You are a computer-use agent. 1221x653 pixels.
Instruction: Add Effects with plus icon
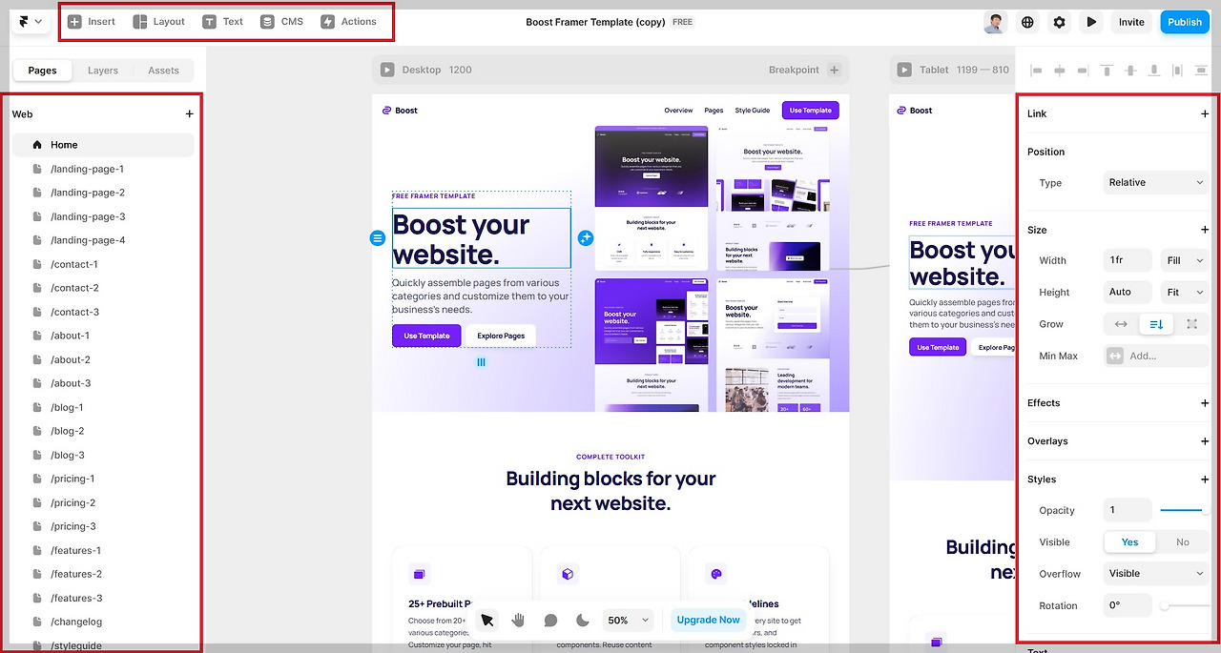coord(1205,403)
